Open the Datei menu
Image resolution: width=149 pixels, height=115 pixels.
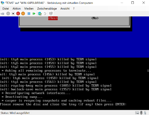click(6, 9)
